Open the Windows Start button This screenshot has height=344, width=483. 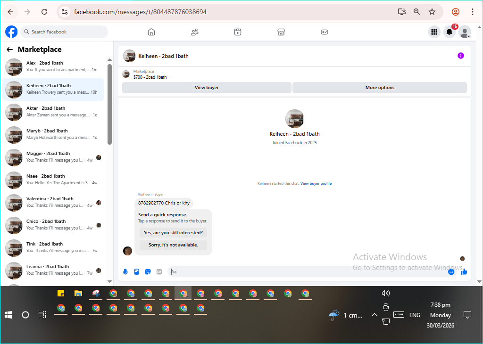[x=8, y=315]
